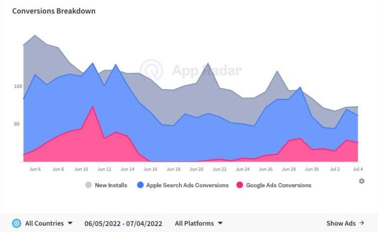Click the Show Ads link

click(x=345, y=223)
